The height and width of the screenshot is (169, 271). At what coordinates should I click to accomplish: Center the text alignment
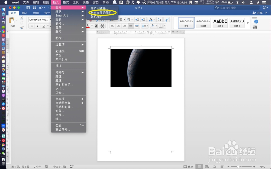pyautogui.click(x=119, y=26)
